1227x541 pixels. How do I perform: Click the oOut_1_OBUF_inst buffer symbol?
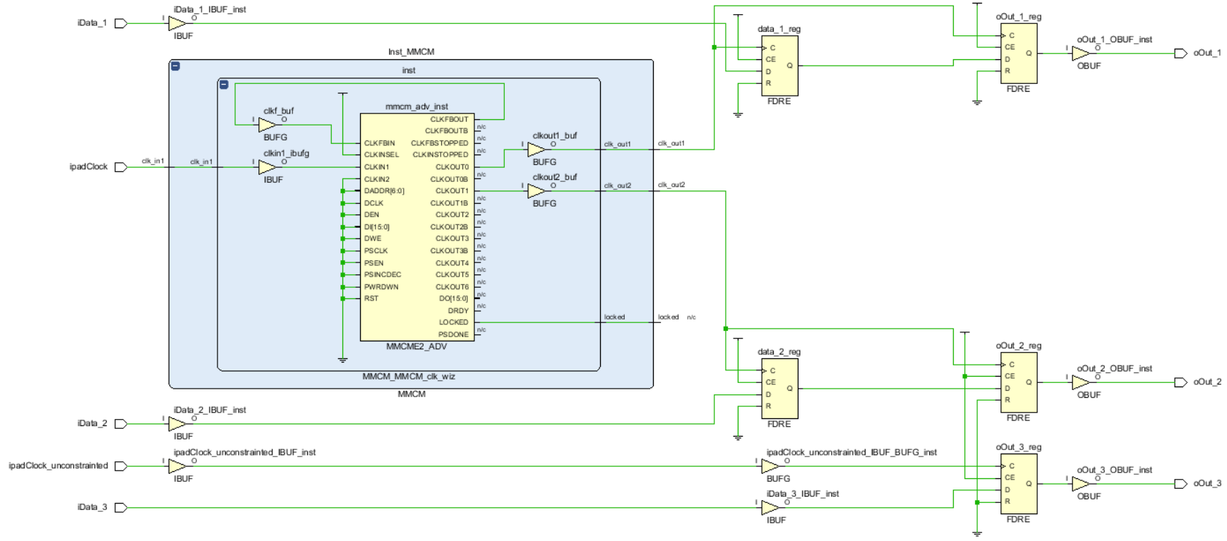[1080, 54]
